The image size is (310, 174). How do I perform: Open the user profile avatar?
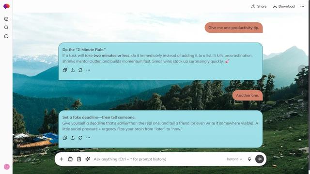(6, 167)
